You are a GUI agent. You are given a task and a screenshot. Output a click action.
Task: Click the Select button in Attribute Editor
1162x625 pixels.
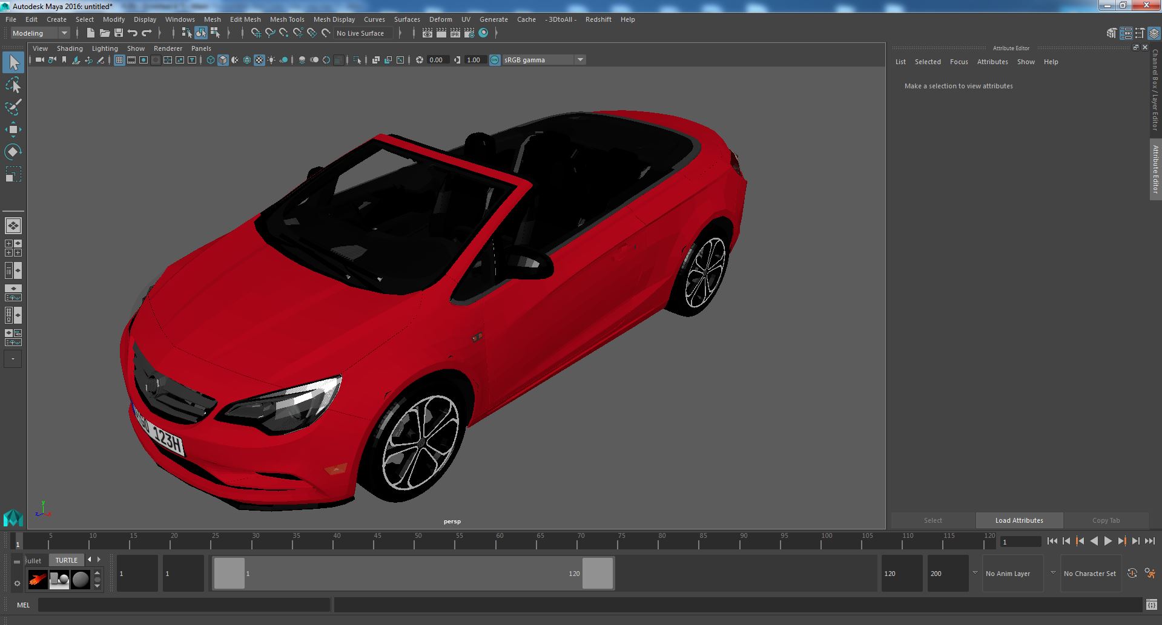(x=933, y=520)
